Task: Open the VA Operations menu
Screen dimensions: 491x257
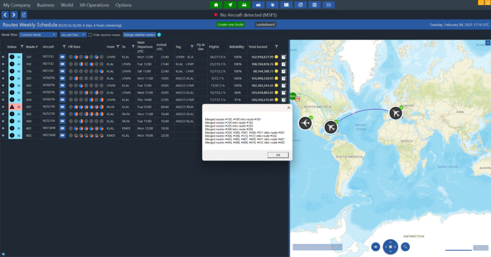Action: click(94, 5)
